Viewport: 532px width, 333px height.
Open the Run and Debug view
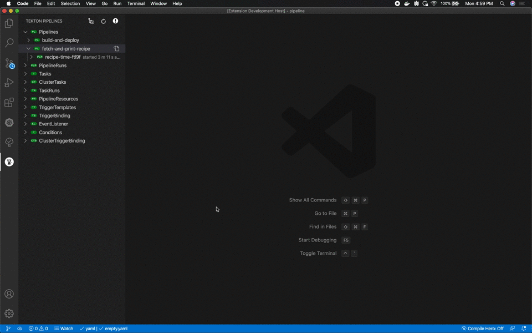coord(9,83)
